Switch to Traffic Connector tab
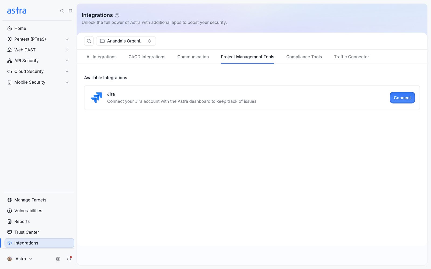This screenshot has height=269, width=431. [352, 57]
